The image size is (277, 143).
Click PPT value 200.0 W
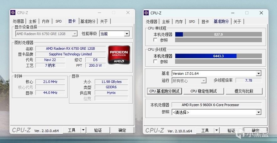[x=95, y=65]
